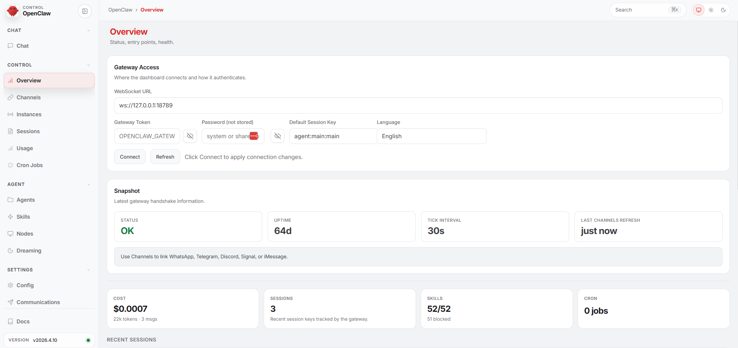
Task: Open the Usage page
Action: coord(49,148)
